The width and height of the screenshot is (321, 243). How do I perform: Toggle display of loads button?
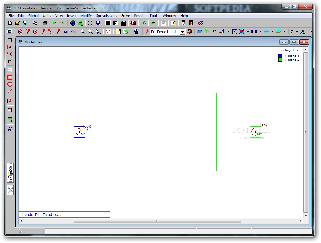[146, 32]
